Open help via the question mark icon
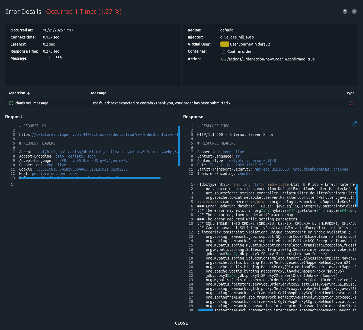 click(345, 11)
